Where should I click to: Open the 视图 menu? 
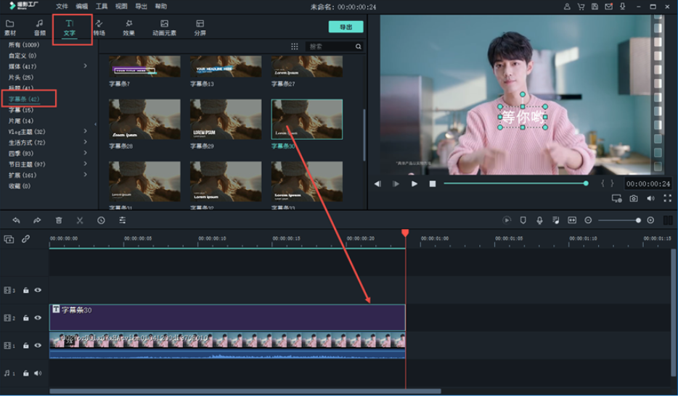121,7
